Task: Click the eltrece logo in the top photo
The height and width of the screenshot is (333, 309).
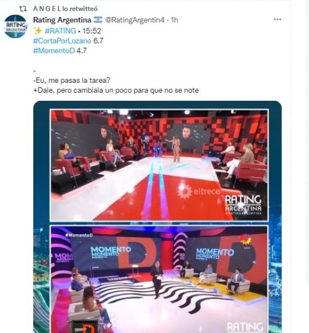Action: (x=198, y=191)
